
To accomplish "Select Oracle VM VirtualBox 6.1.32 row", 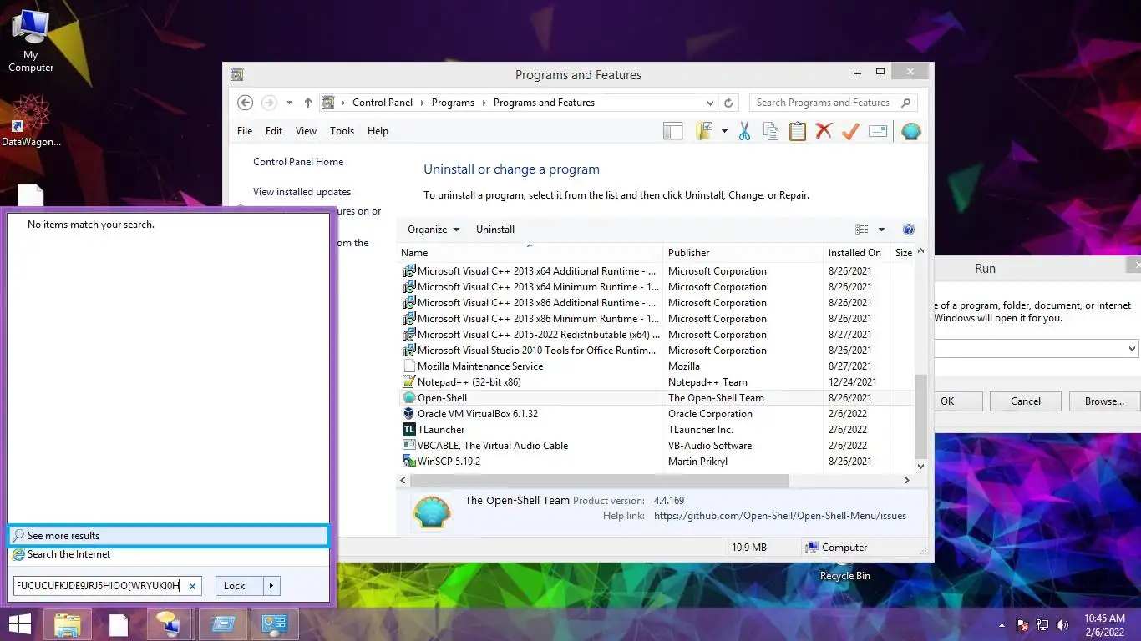I will pyautogui.click(x=656, y=414).
